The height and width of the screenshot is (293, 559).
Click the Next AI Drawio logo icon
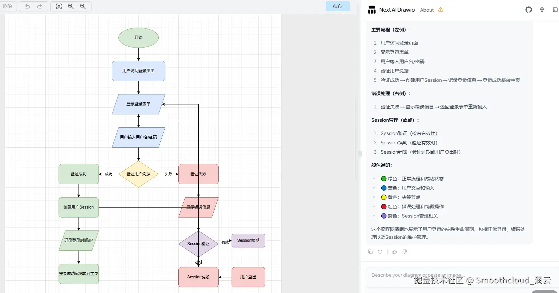[372, 10]
